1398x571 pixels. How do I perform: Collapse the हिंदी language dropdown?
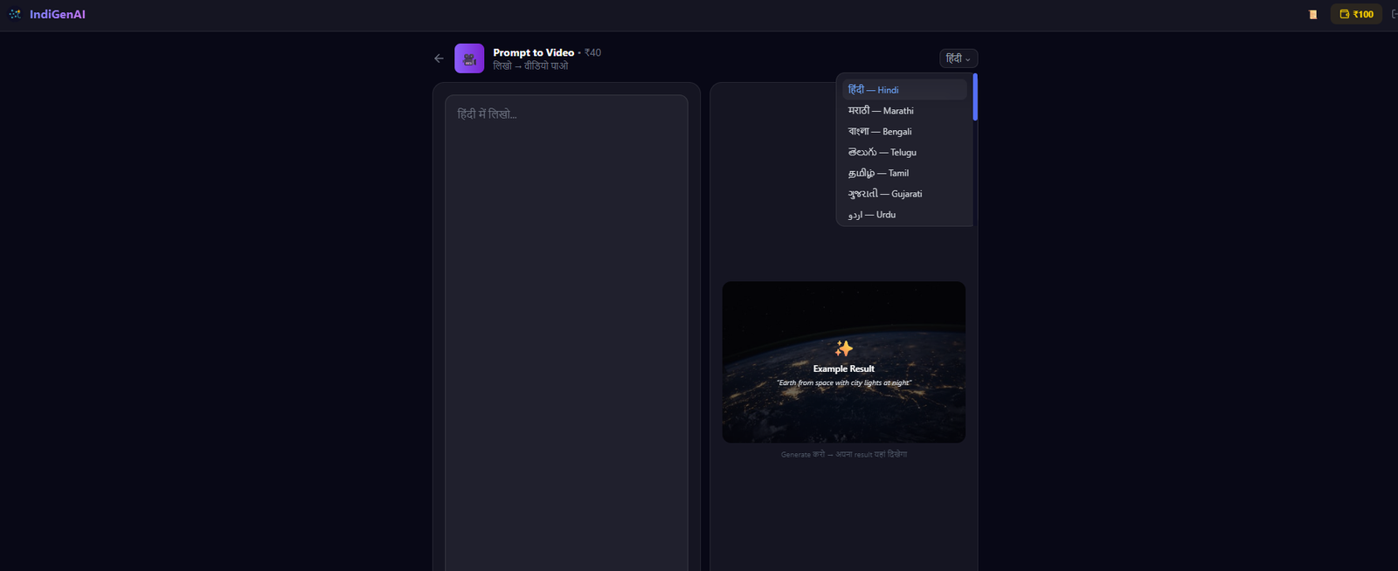point(959,58)
